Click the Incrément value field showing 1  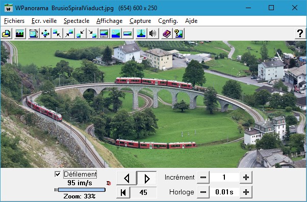pyautogui.click(x=224, y=178)
